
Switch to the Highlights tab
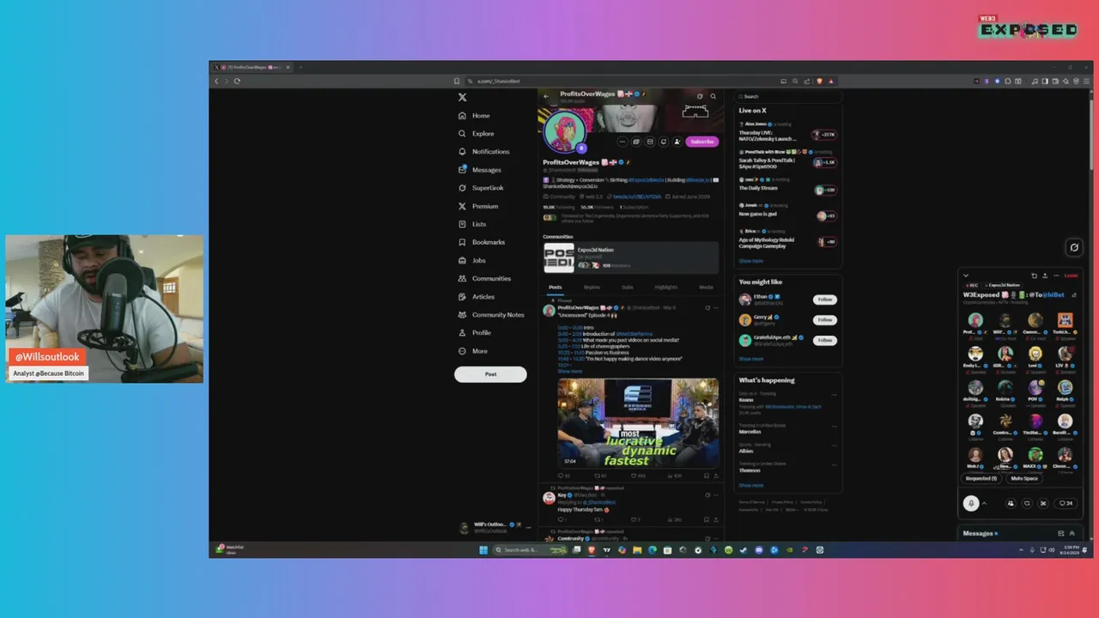[x=666, y=288]
